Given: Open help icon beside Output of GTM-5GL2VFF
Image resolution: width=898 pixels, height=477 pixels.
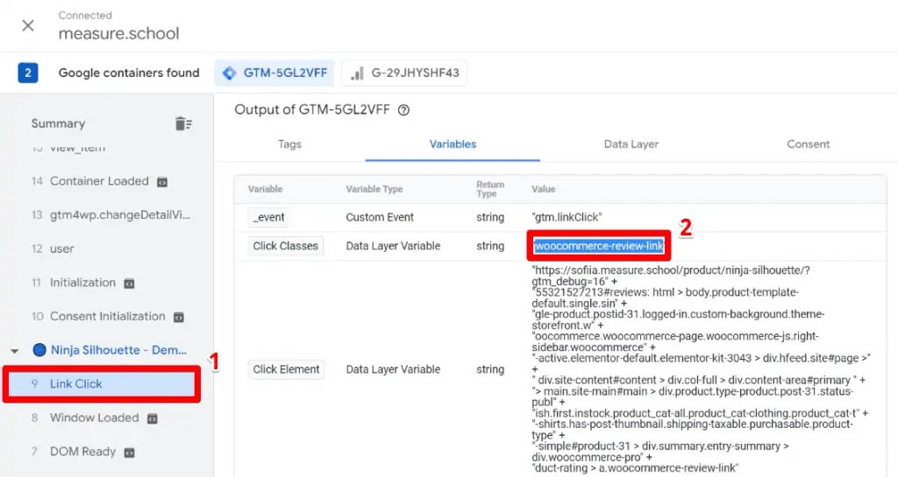Looking at the screenshot, I should pyautogui.click(x=403, y=110).
